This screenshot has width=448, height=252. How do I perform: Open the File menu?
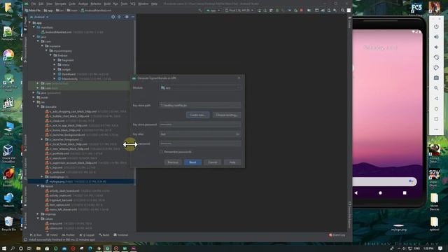34,3
